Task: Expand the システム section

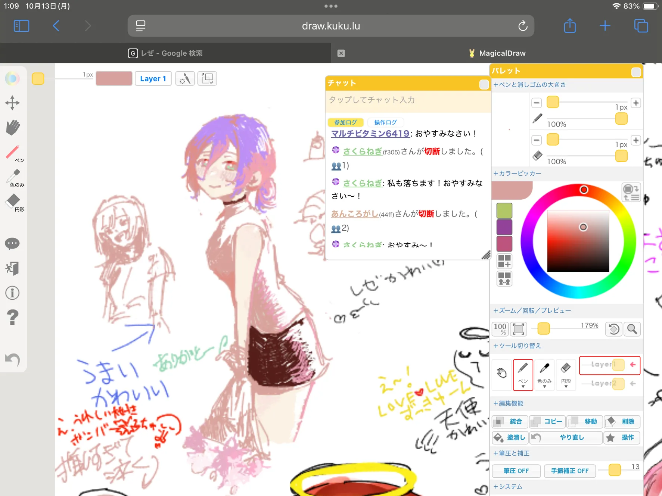Action: coord(508,487)
